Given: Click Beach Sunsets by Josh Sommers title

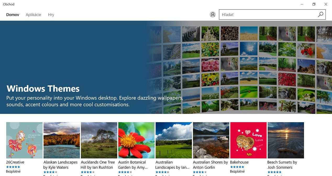Looking at the screenshot, I should (282, 165).
